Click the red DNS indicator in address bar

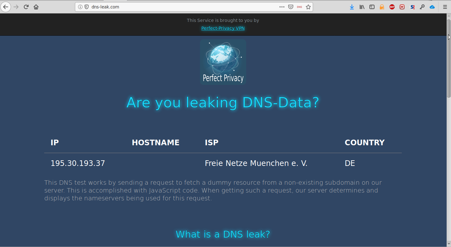300,7
